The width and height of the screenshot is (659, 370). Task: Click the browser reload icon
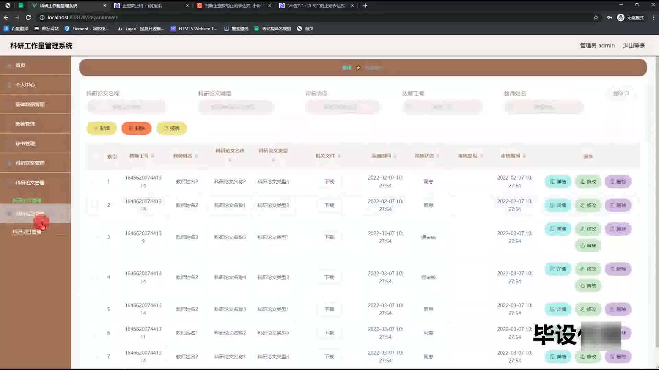[28, 17]
